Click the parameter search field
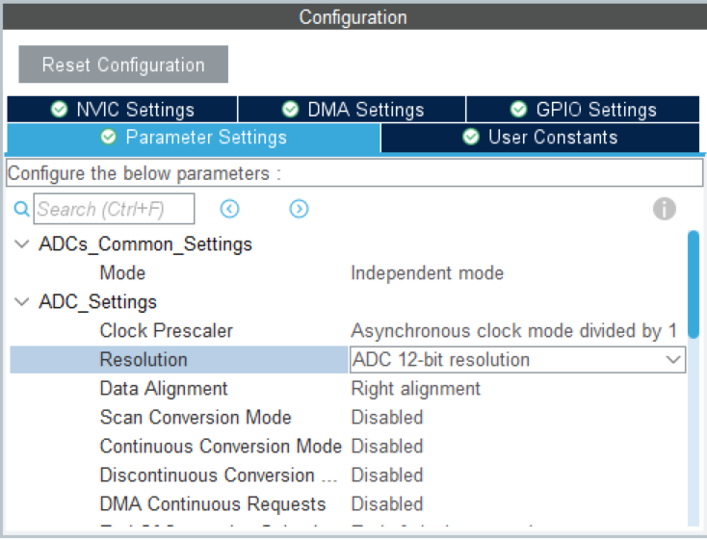The image size is (707, 540). (x=114, y=209)
